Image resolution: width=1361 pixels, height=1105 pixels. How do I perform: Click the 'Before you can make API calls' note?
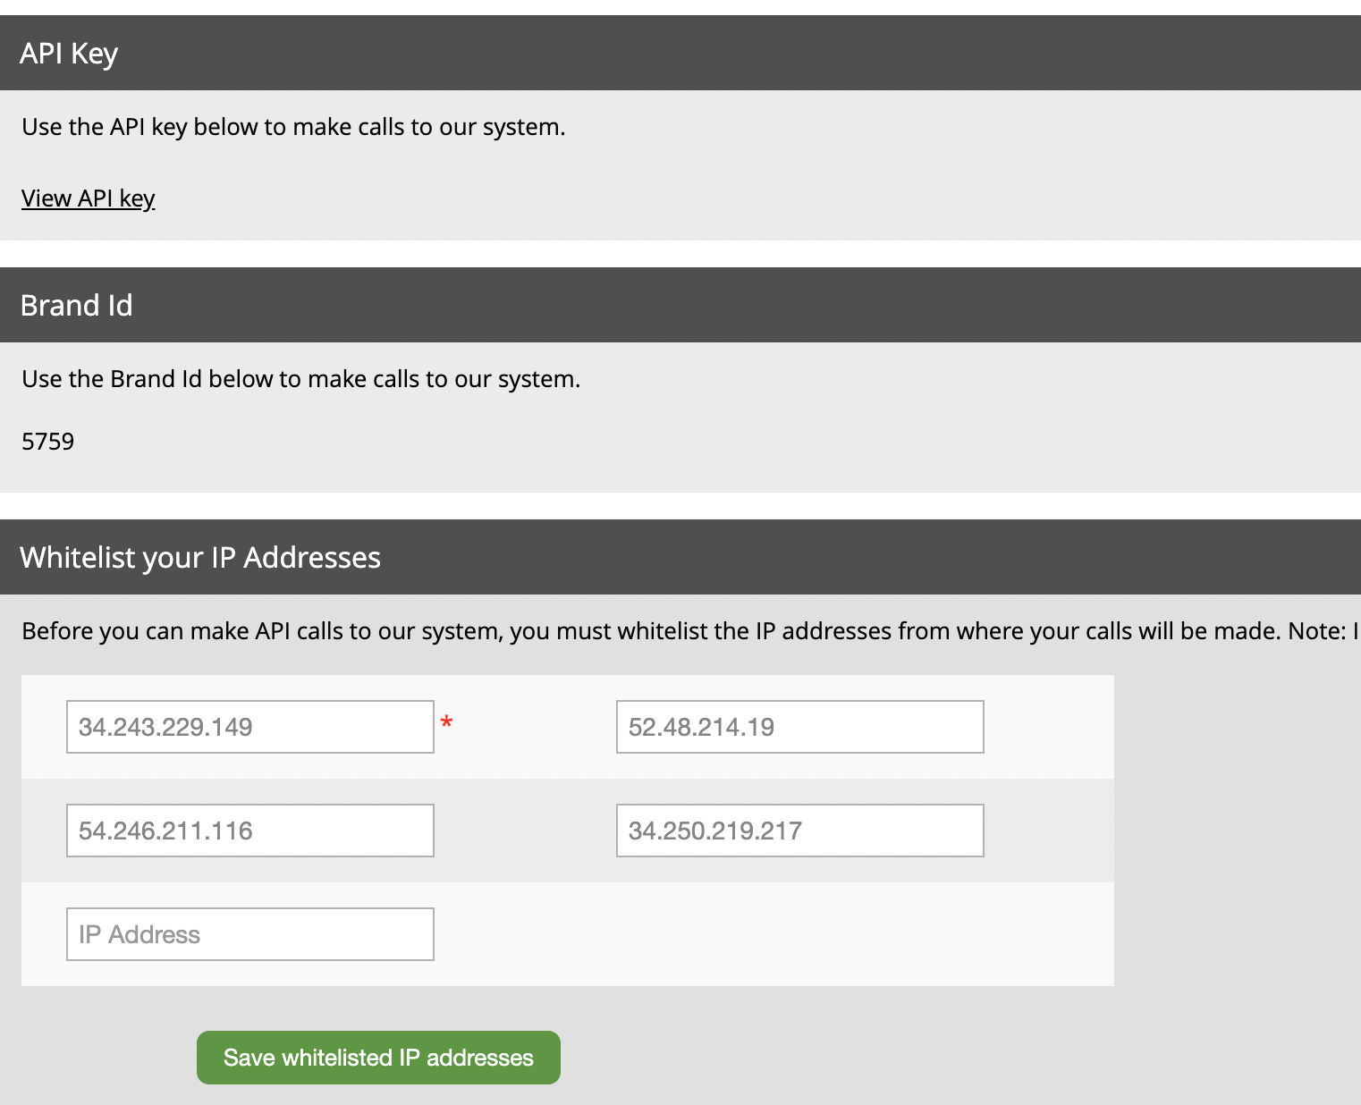(689, 631)
